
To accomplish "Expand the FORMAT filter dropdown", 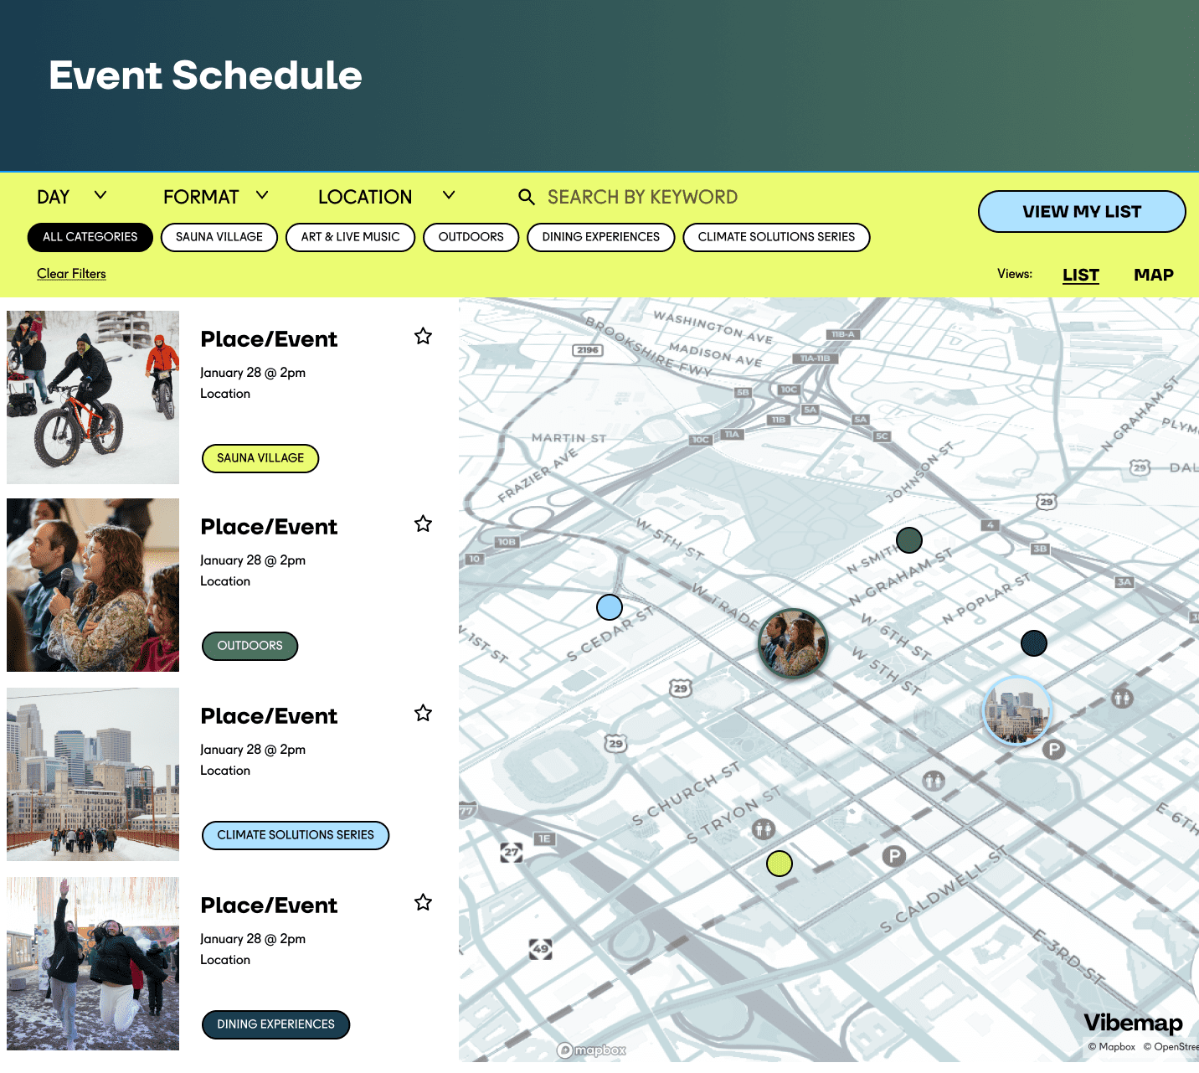I will [x=216, y=197].
